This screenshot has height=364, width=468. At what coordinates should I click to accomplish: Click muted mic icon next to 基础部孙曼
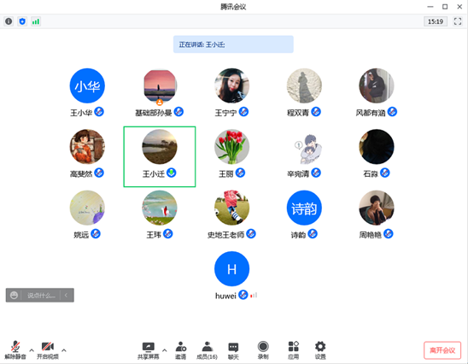point(178,112)
